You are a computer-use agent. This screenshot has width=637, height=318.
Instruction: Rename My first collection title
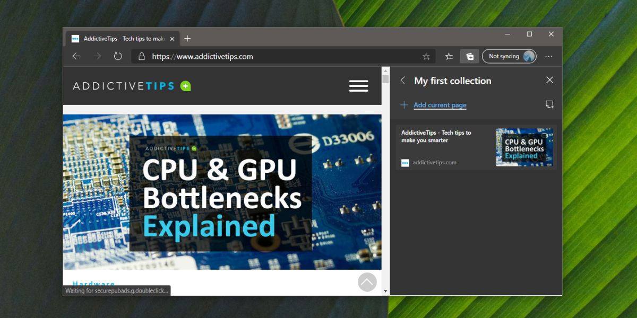click(x=453, y=81)
